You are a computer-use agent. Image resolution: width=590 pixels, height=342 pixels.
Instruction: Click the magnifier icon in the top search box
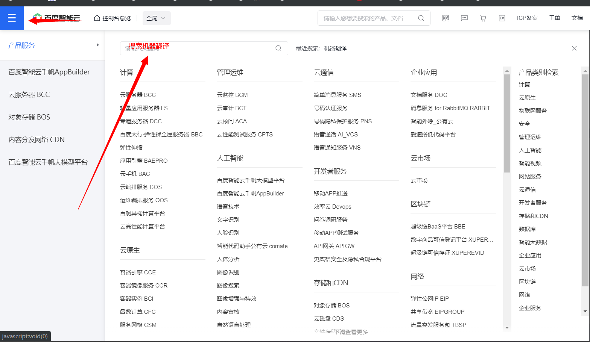click(421, 18)
